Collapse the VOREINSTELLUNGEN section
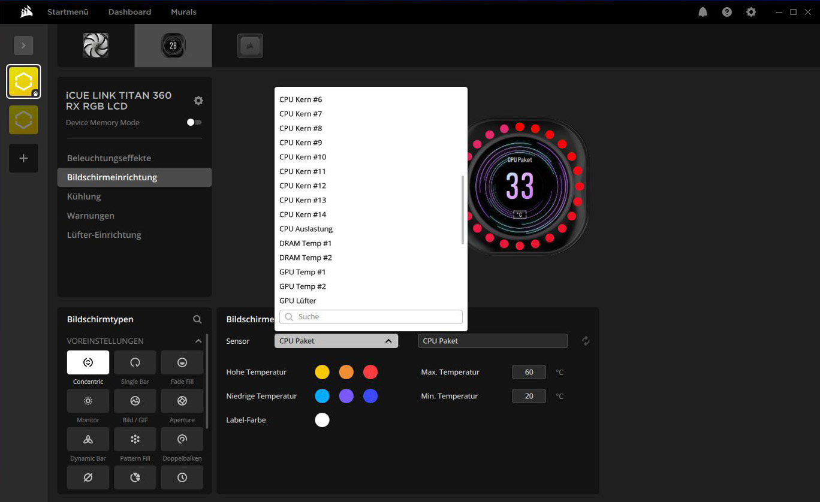The height and width of the screenshot is (502, 820). pyautogui.click(x=198, y=341)
